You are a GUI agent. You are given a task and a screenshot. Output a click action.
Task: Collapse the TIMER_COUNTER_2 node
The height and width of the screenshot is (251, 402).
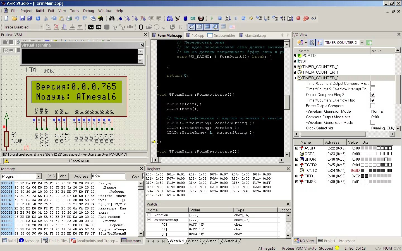click(x=295, y=78)
